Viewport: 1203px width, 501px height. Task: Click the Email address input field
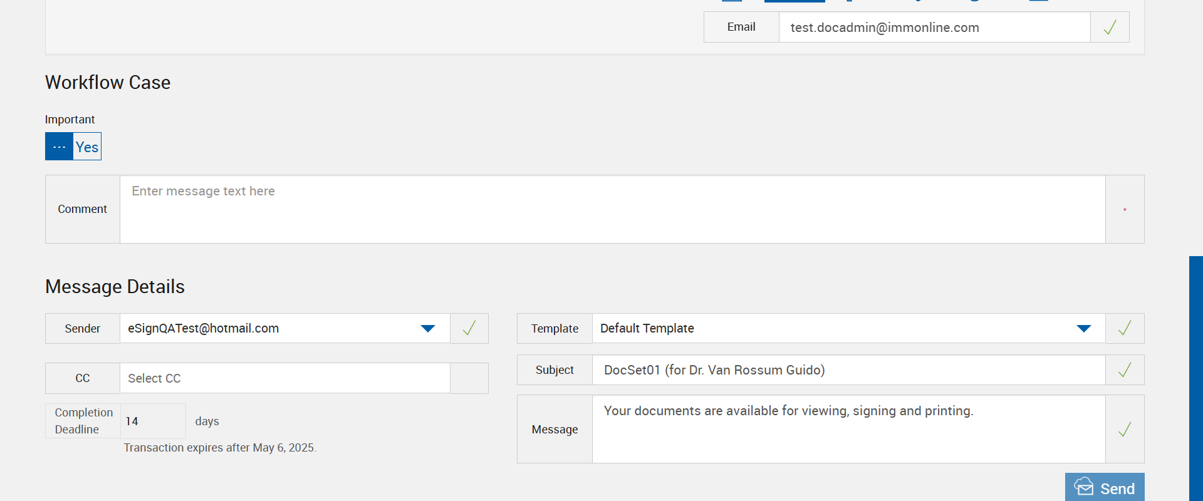934,28
